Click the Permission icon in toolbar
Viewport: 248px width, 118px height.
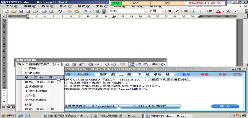pyautogui.click(x=28, y=11)
